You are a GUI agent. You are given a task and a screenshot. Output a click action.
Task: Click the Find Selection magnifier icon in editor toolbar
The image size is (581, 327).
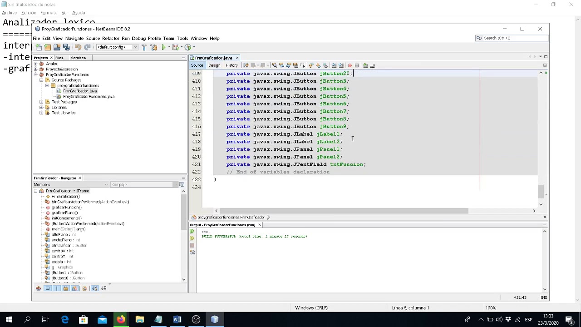tap(275, 65)
